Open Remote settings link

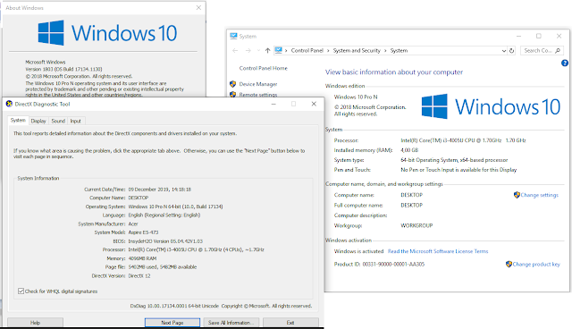point(258,95)
